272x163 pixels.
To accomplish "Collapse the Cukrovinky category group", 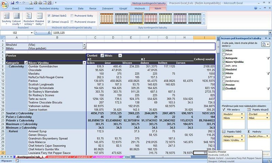I will tap(8, 66).
